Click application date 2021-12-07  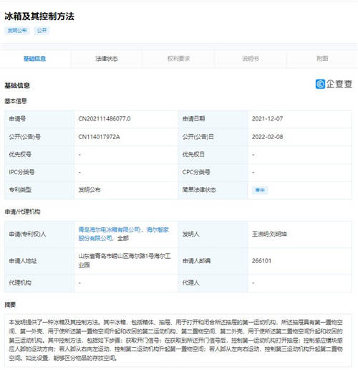click(267, 119)
